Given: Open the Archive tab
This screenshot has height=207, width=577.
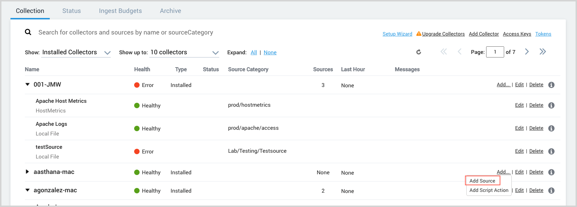Looking at the screenshot, I should click(x=171, y=11).
